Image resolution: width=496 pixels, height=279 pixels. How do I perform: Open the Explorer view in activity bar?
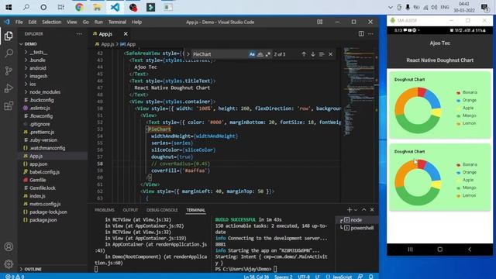pos(9,36)
